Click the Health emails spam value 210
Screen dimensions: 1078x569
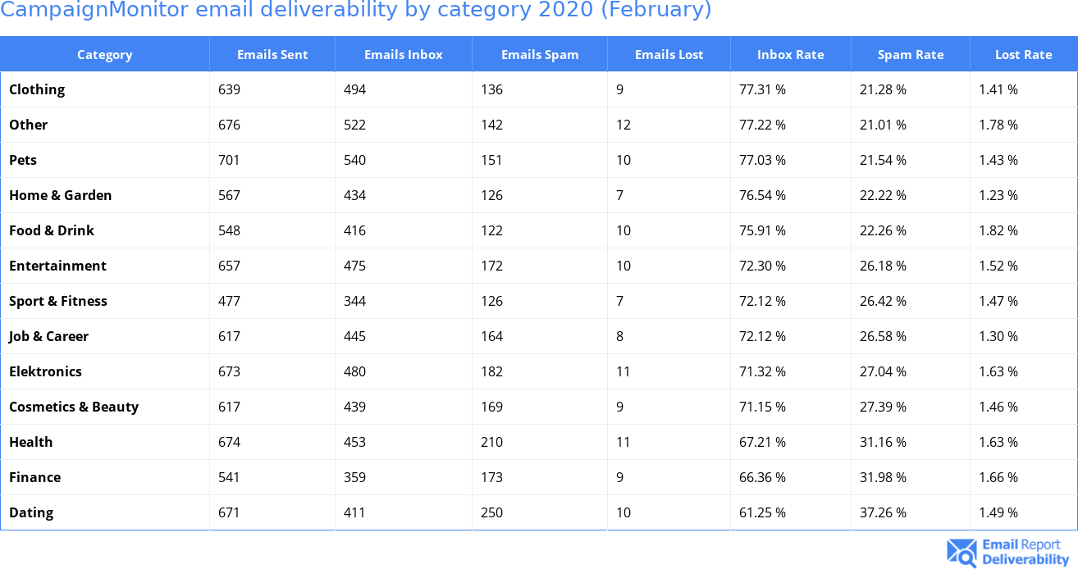click(492, 442)
